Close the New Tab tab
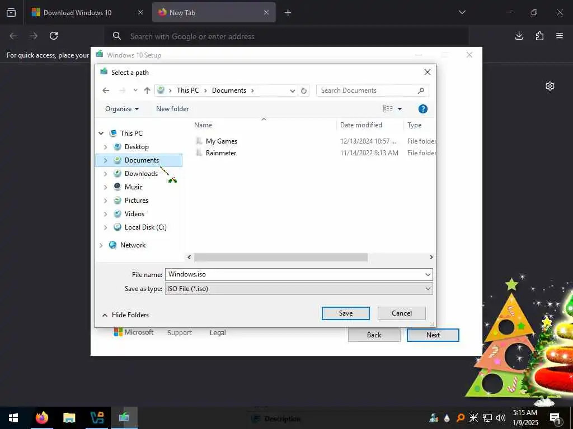 266,12
